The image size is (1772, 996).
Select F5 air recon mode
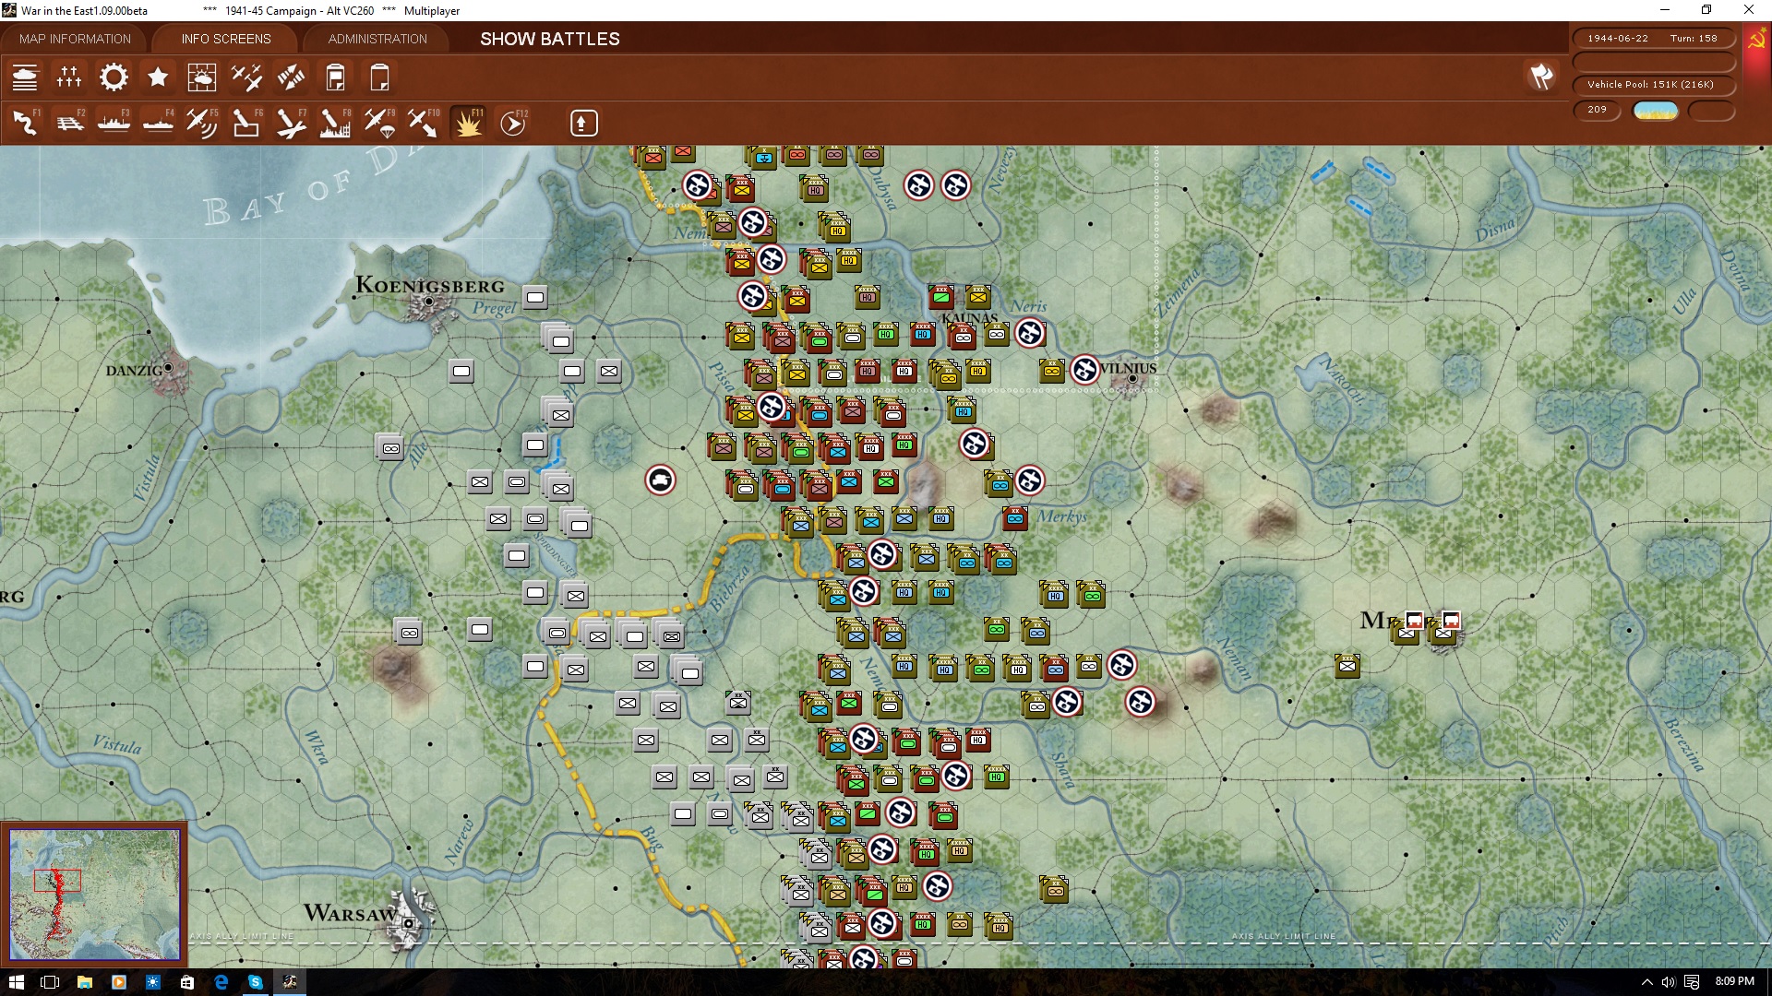pos(202,123)
